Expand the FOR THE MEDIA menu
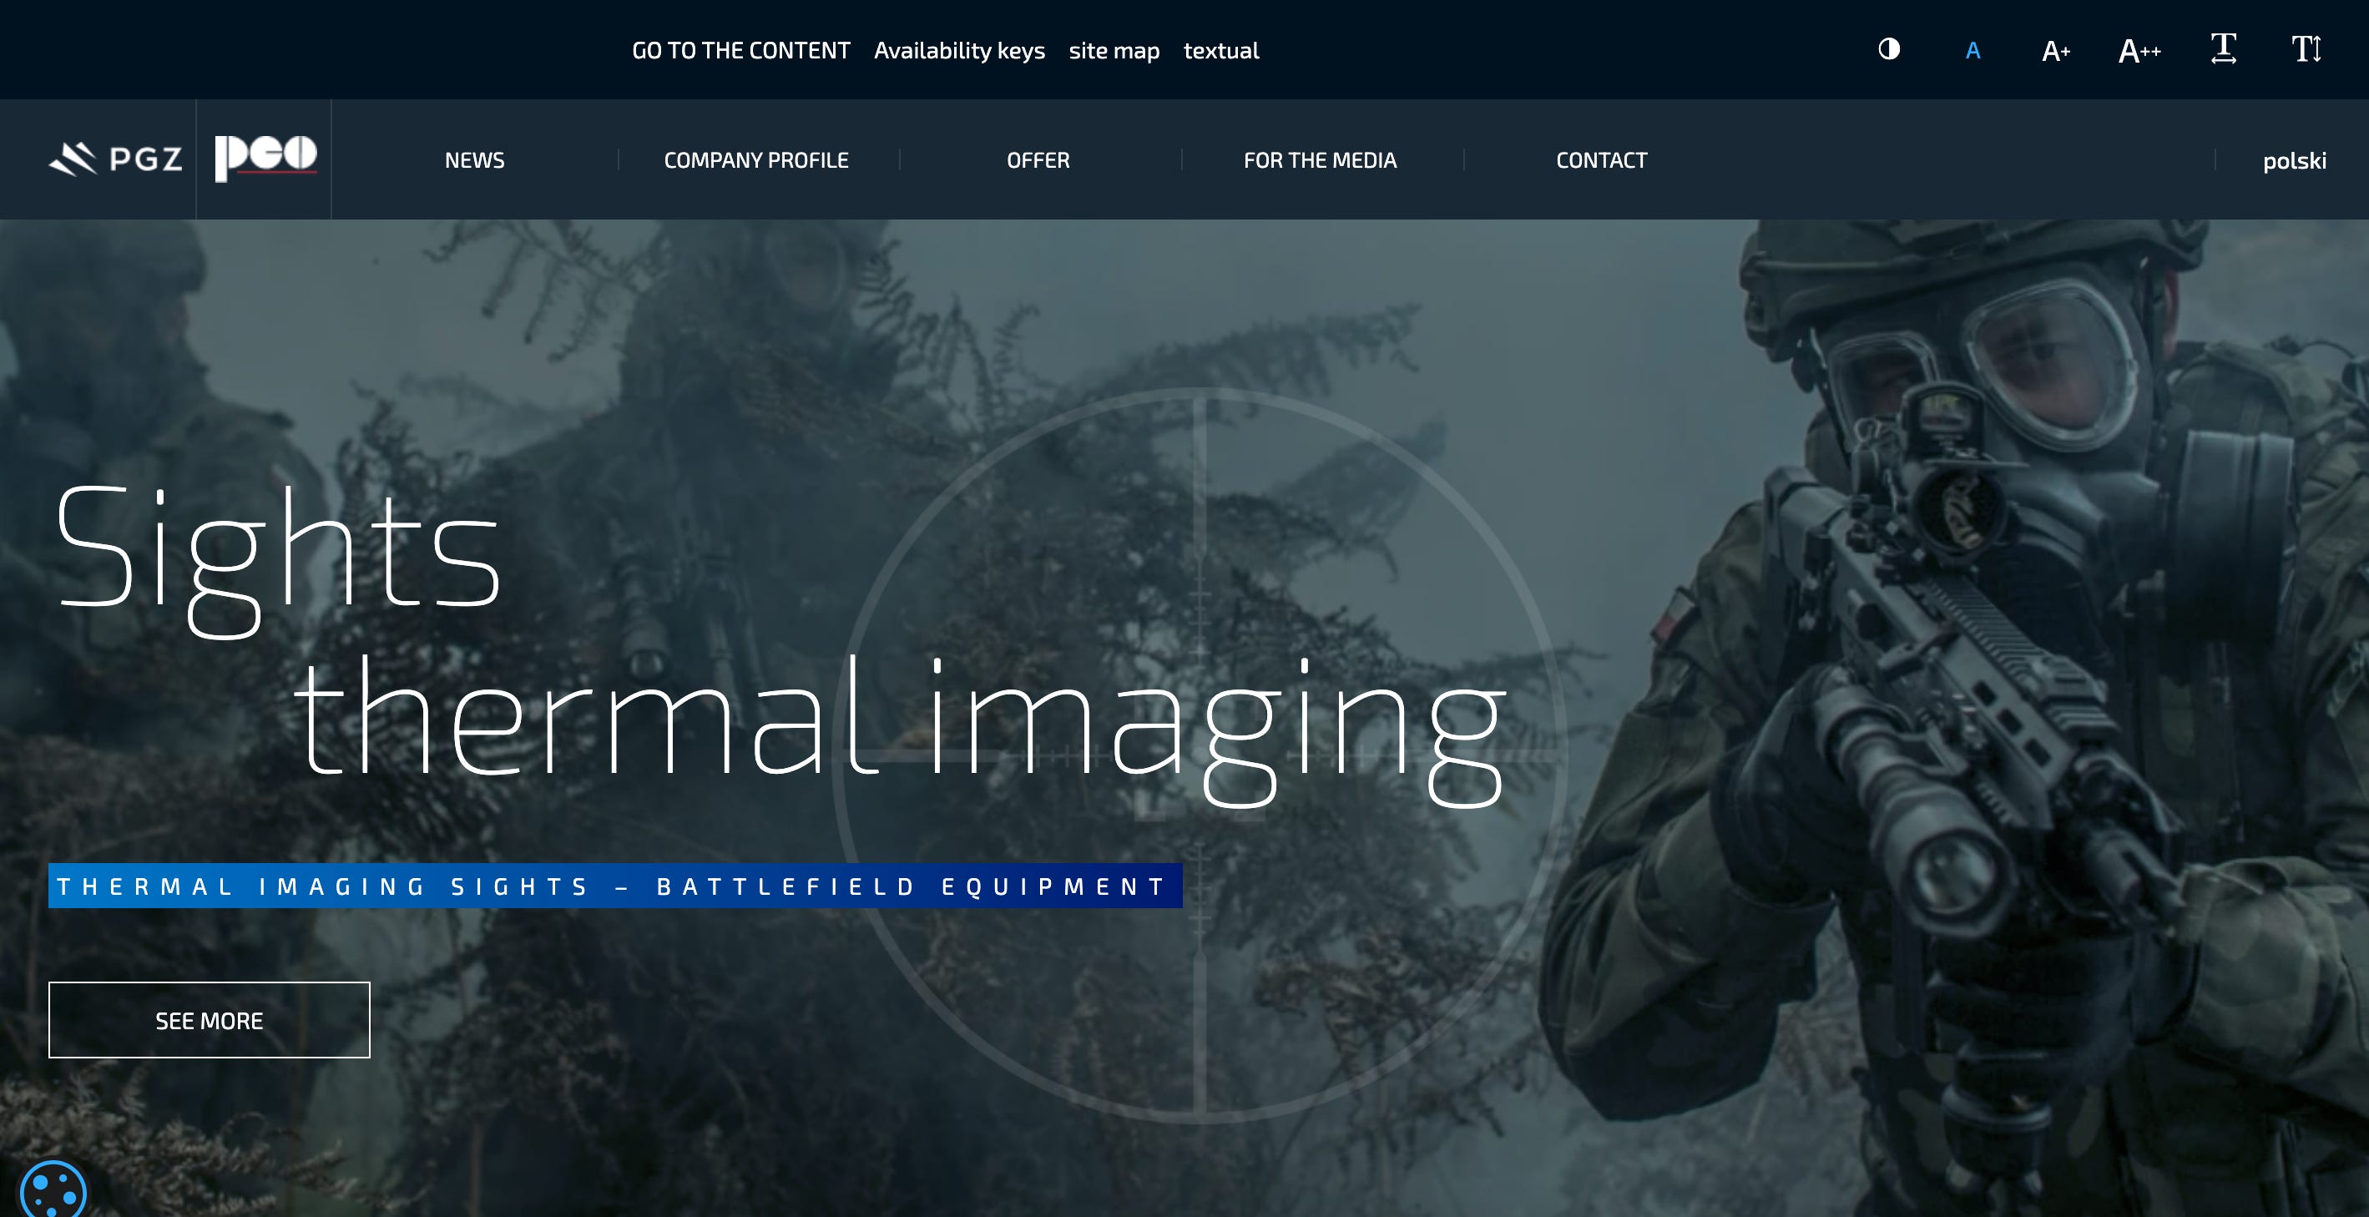 (x=1320, y=160)
